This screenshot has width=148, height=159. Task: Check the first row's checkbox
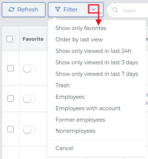[10, 68]
